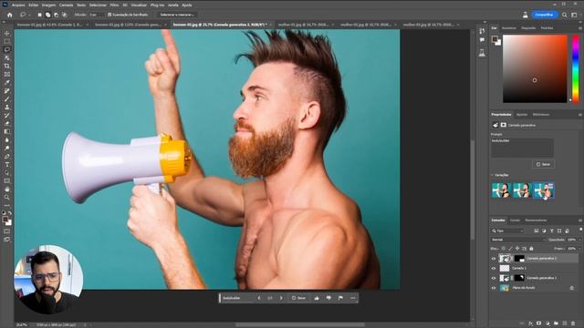The width and height of the screenshot is (584, 328).
Task: Toggle Suavização de serrilhado checkbox
Action: pos(109,15)
